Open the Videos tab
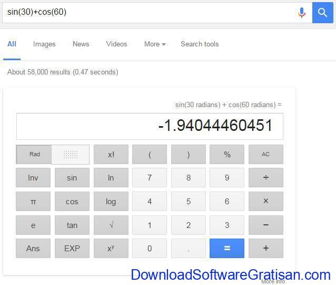The height and width of the screenshot is (285, 336). [x=116, y=44]
